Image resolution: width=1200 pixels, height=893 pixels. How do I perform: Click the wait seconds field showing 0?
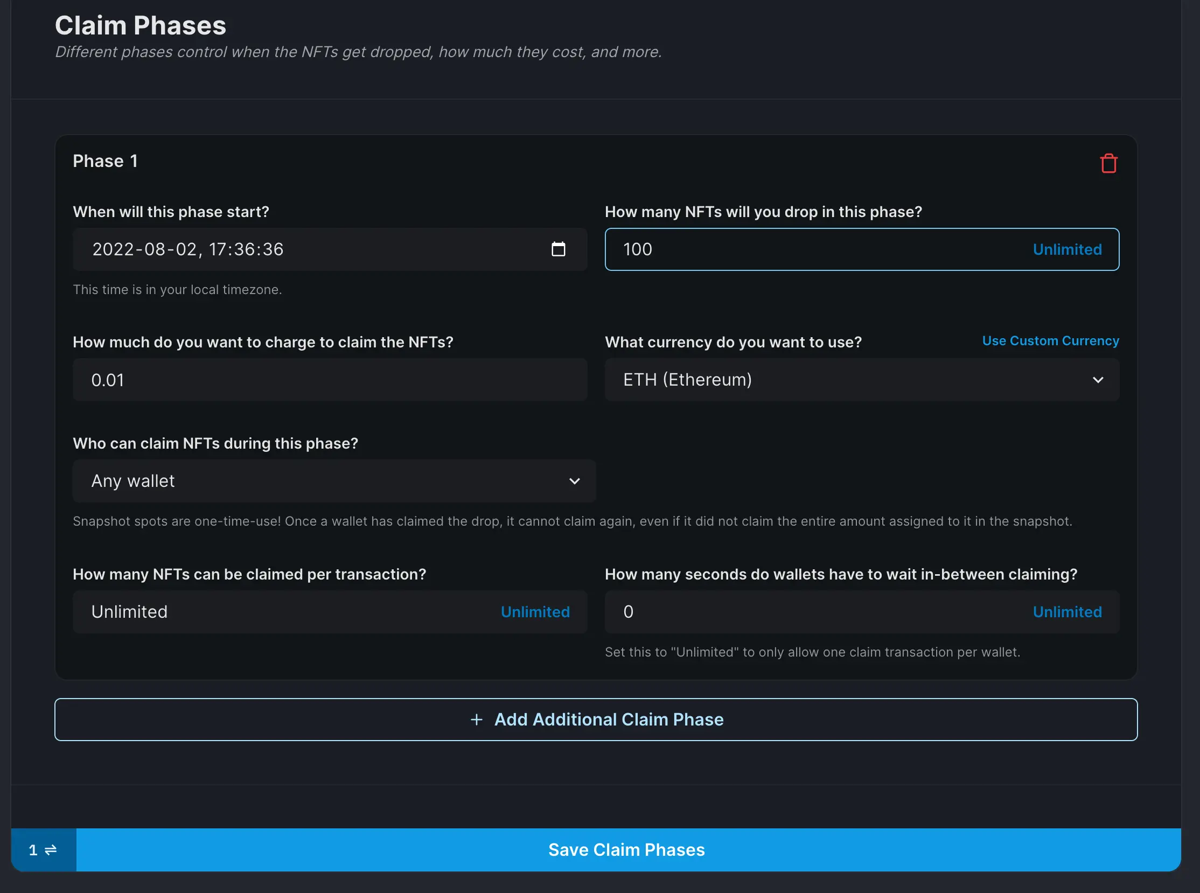click(x=811, y=612)
